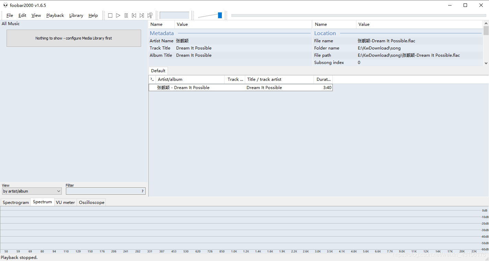
Task: Go to the previous track
Action: [134, 15]
